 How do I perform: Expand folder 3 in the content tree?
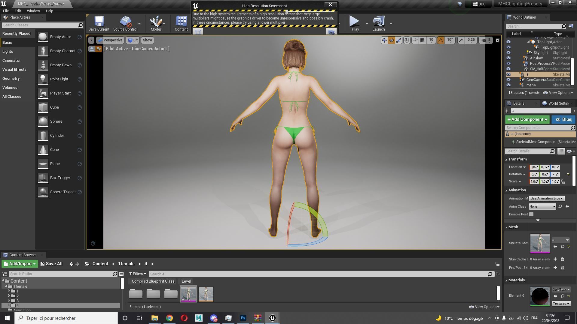point(9,301)
